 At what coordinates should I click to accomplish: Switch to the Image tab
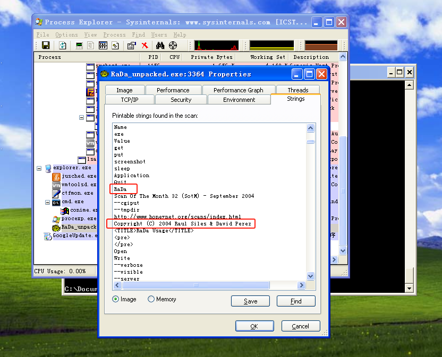[x=125, y=90]
